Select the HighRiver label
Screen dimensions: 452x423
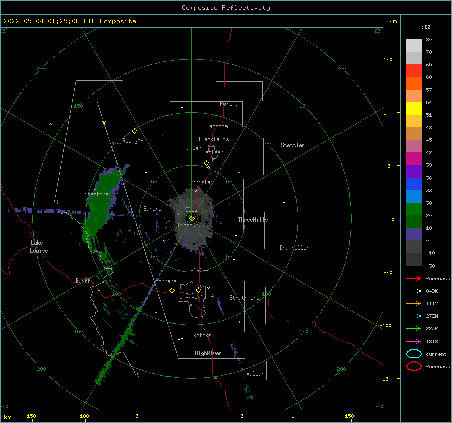click(x=208, y=353)
